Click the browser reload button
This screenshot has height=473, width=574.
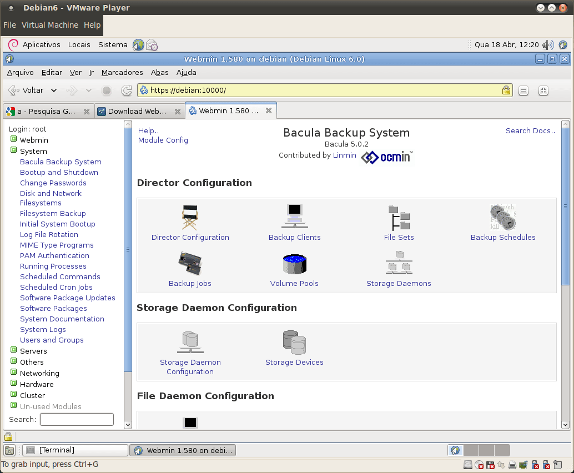pos(127,90)
